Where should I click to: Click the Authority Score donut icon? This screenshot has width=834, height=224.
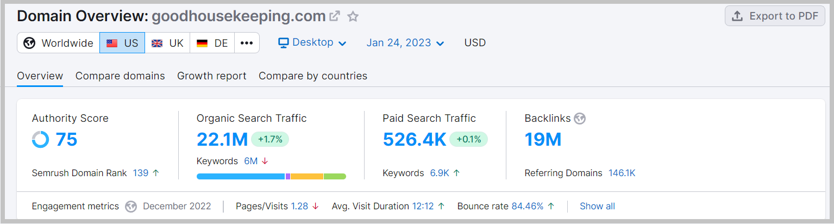[41, 140]
